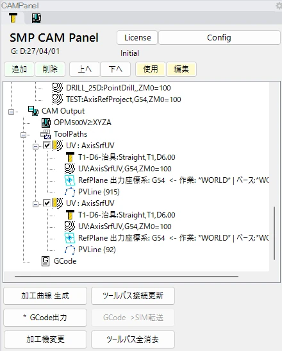
Task: Select the TEST:AxisRefProject operation icon
Action: pos(58,99)
